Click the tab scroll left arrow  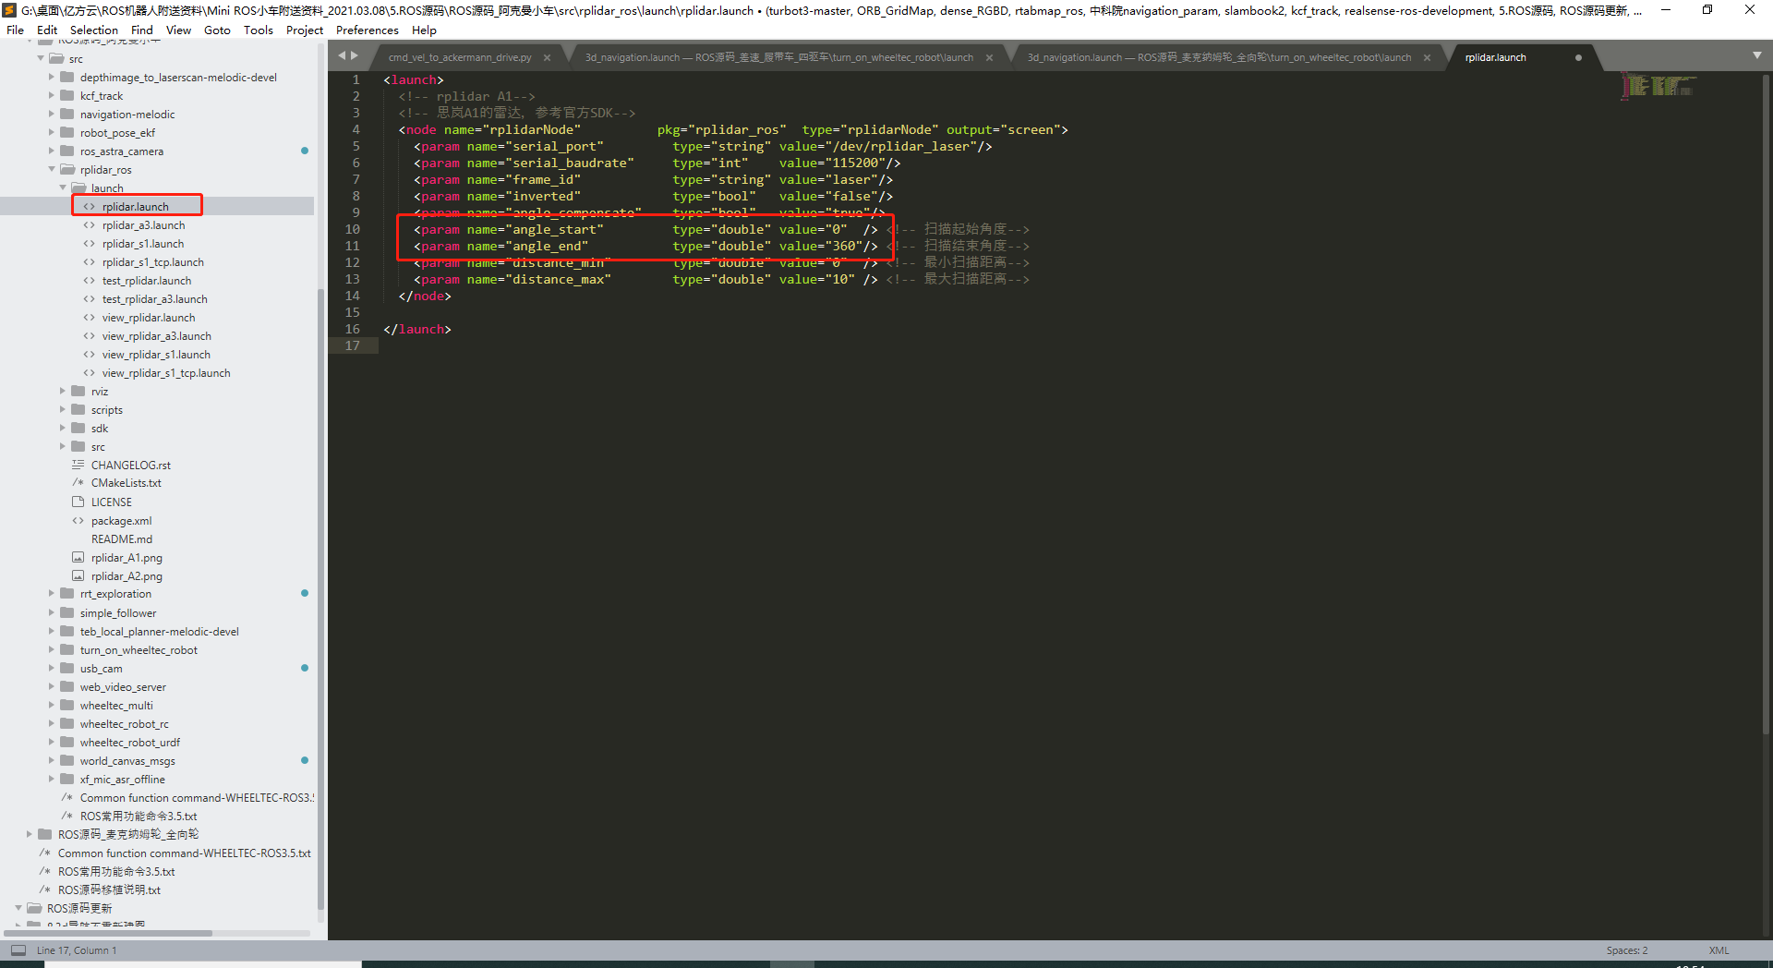342,55
